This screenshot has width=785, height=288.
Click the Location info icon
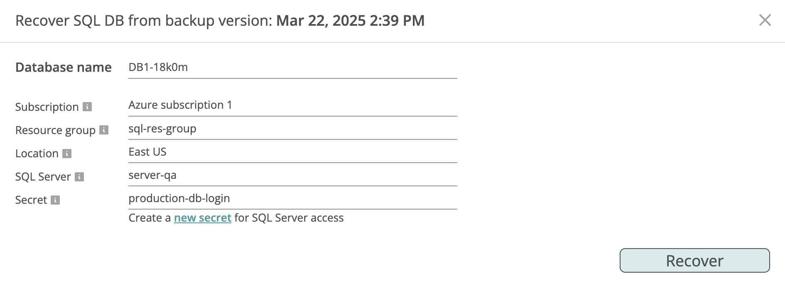point(67,154)
